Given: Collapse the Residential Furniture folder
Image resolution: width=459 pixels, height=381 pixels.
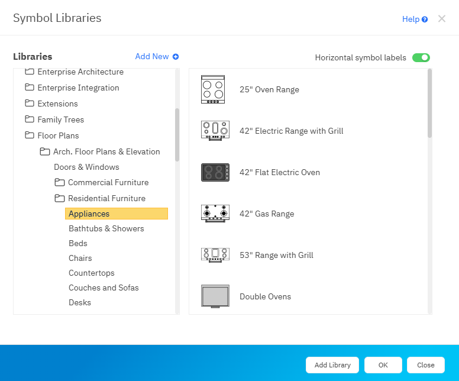Looking at the screenshot, I should (59, 198).
